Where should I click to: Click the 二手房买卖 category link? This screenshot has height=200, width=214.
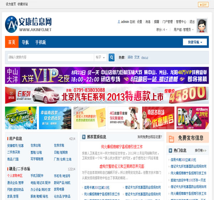(14, 152)
